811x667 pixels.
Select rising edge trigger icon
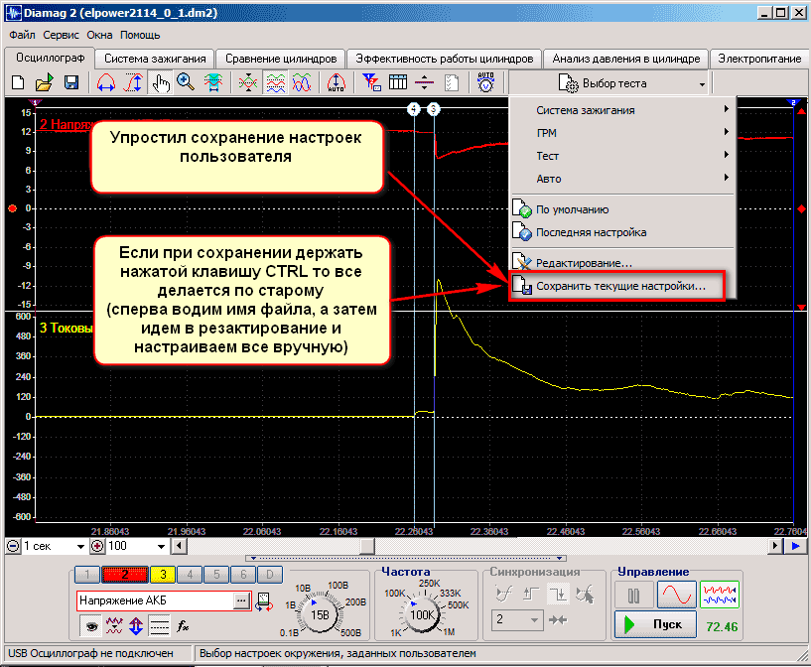[531, 595]
